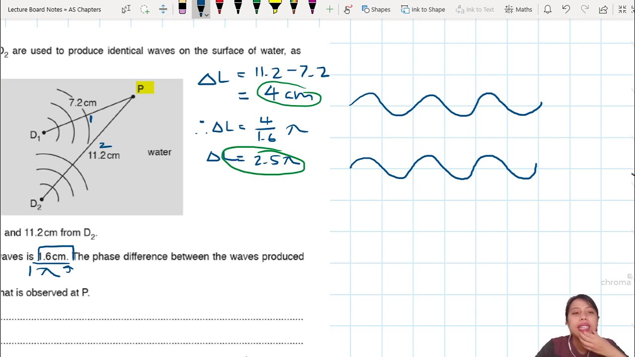The height and width of the screenshot is (357, 635).
Task: Open the Maths assistant
Action: [518, 9]
